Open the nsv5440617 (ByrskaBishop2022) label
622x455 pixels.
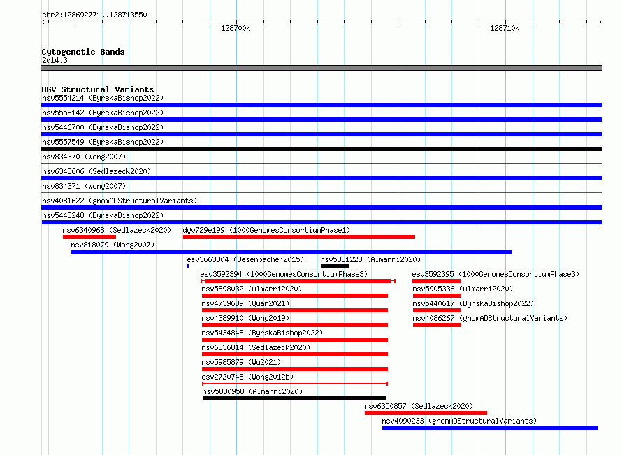click(473, 303)
